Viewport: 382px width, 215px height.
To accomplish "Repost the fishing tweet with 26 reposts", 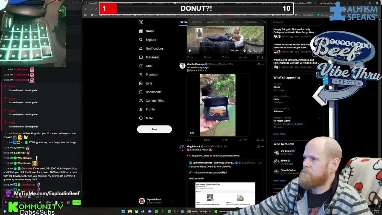I will click(x=207, y=140).
